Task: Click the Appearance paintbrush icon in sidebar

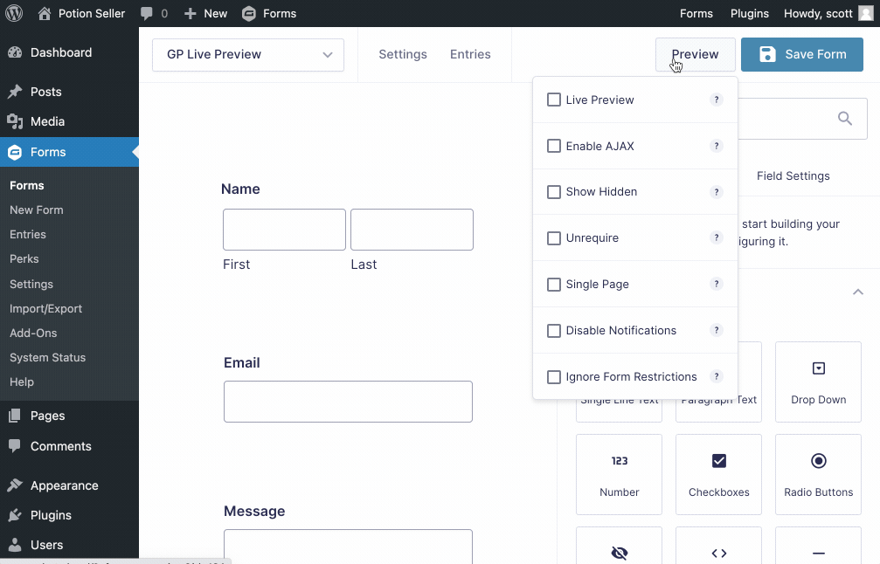Action: (x=15, y=485)
